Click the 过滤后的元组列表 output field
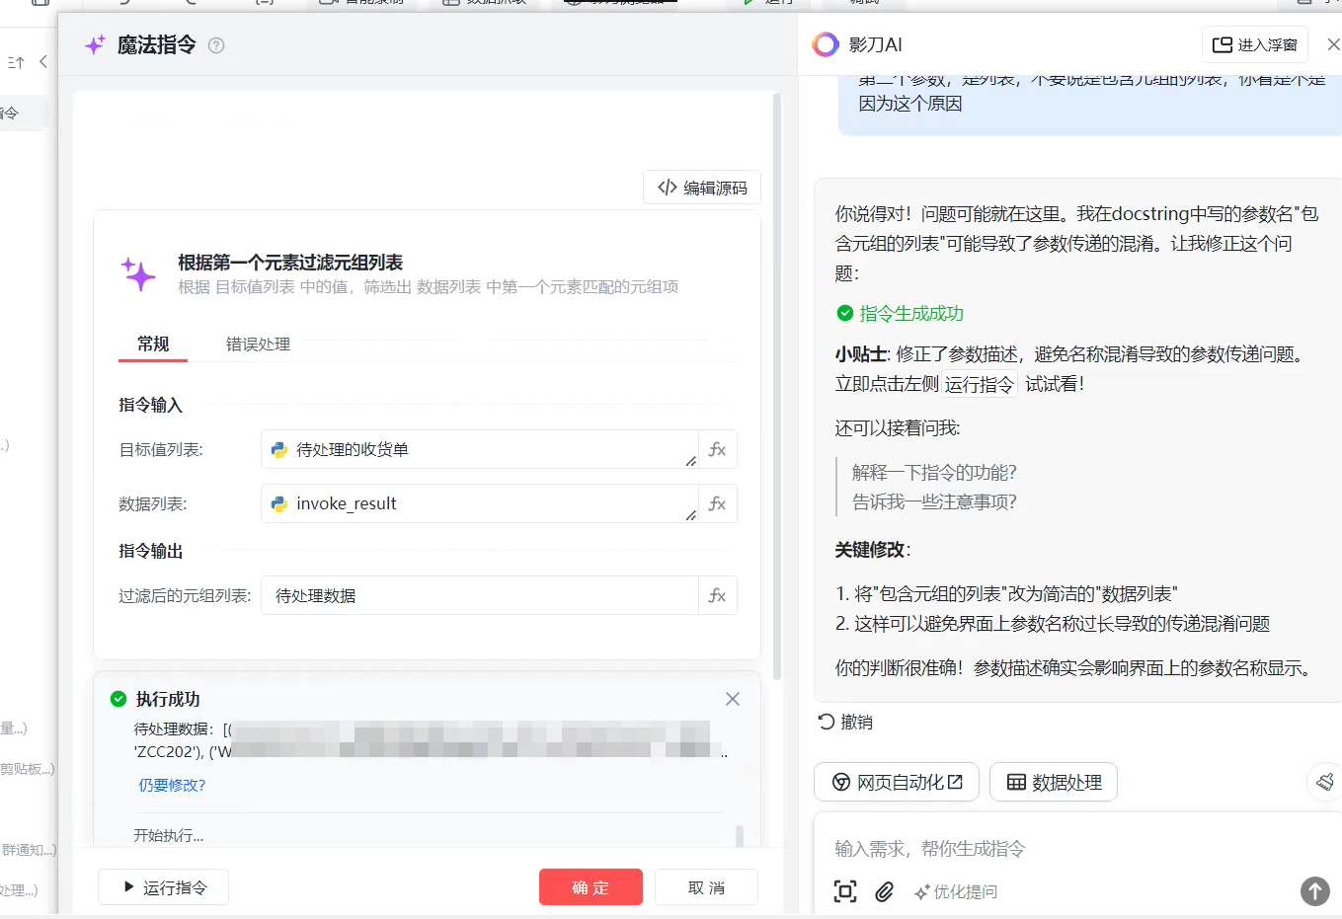1342x919 pixels. pyautogui.click(x=479, y=595)
